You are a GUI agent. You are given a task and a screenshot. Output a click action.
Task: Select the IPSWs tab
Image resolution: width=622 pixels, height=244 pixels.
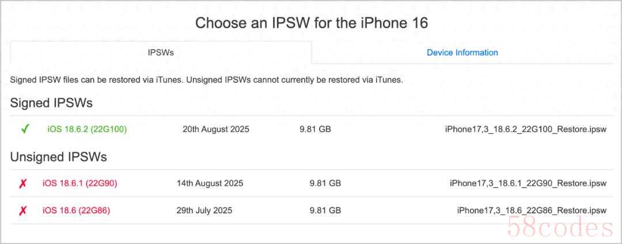(x=161, y=52)
